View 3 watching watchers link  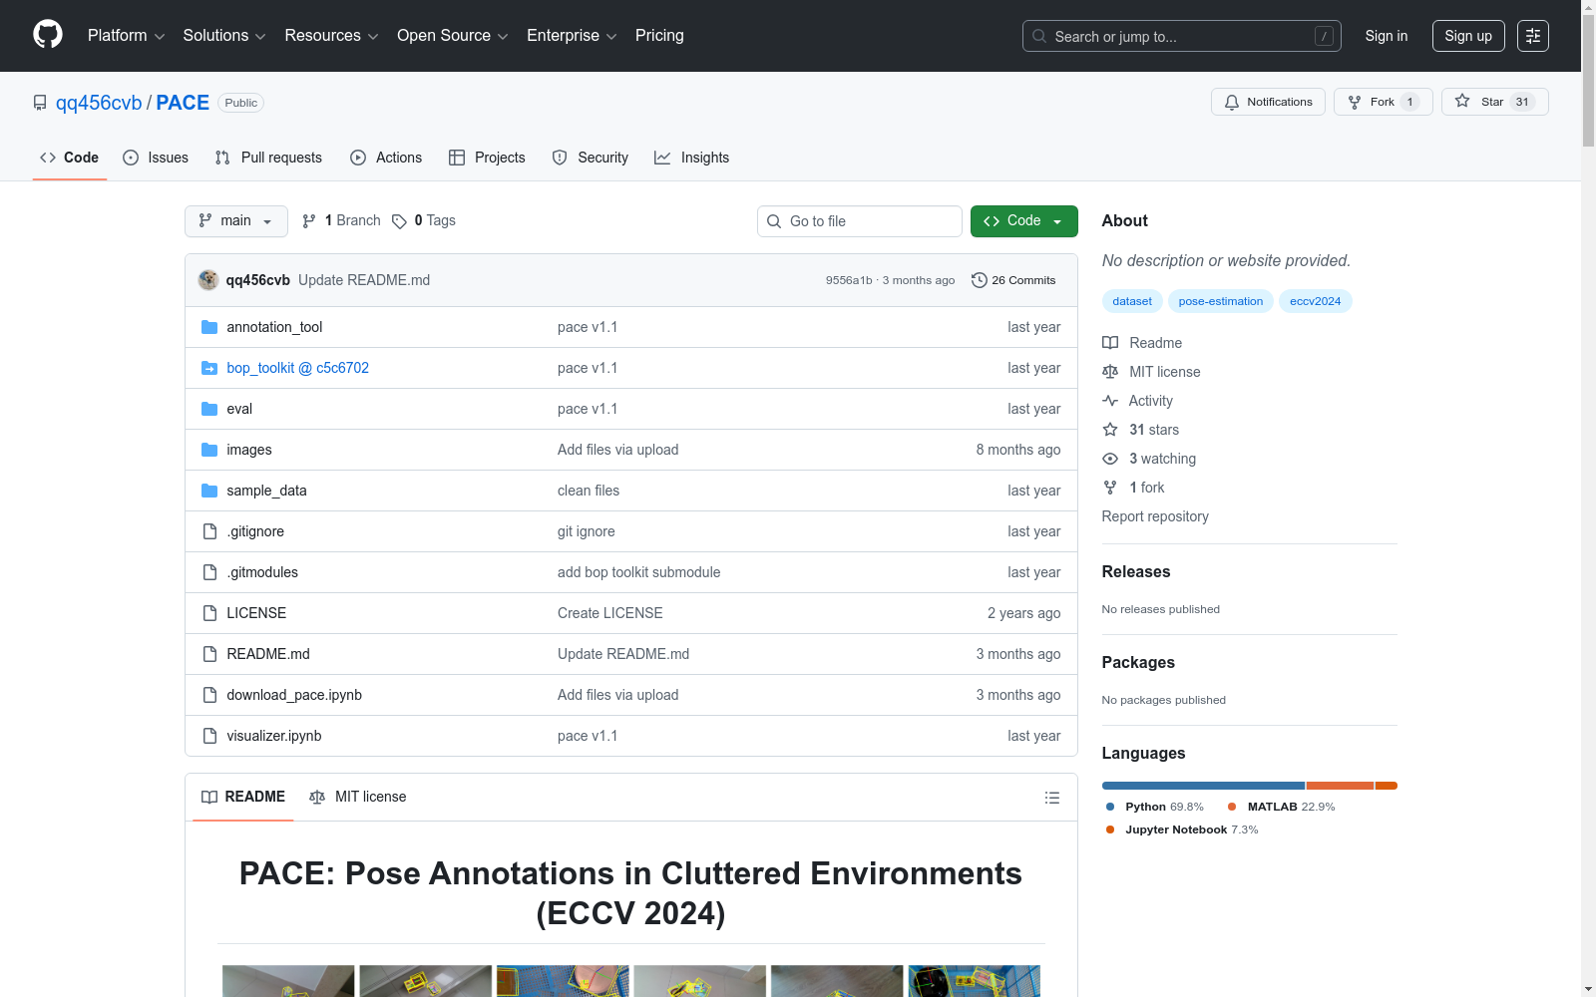[1149, 459]
